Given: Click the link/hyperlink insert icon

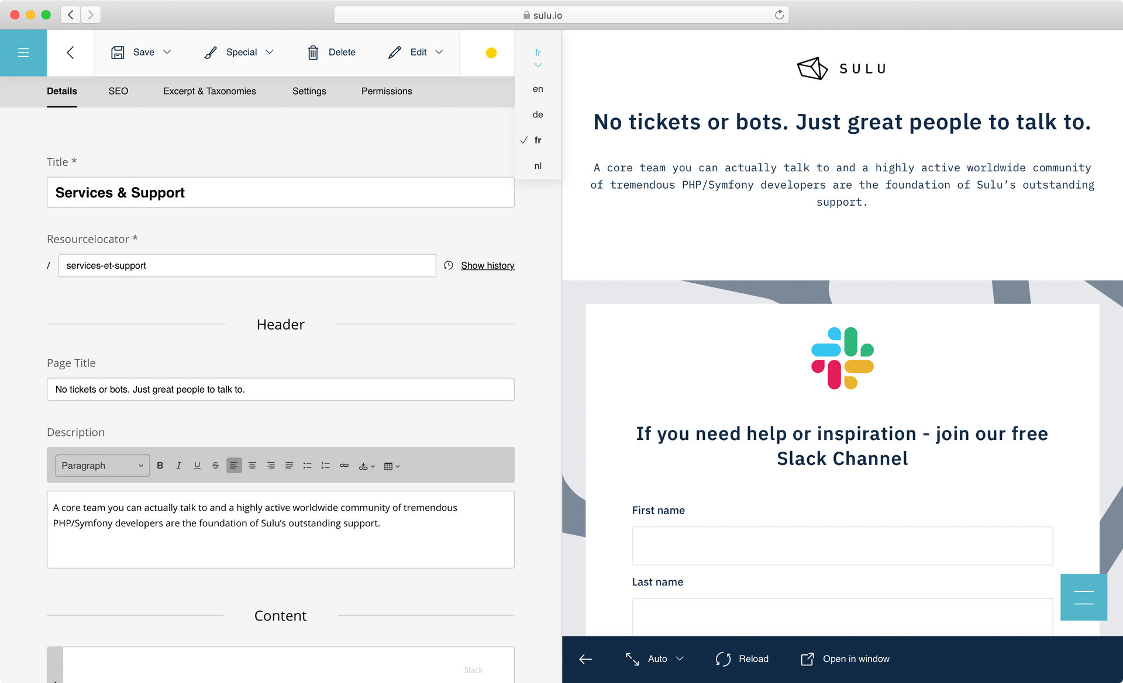Looking at the screenshot, I should pyautogui.click(x=344, y=466).
